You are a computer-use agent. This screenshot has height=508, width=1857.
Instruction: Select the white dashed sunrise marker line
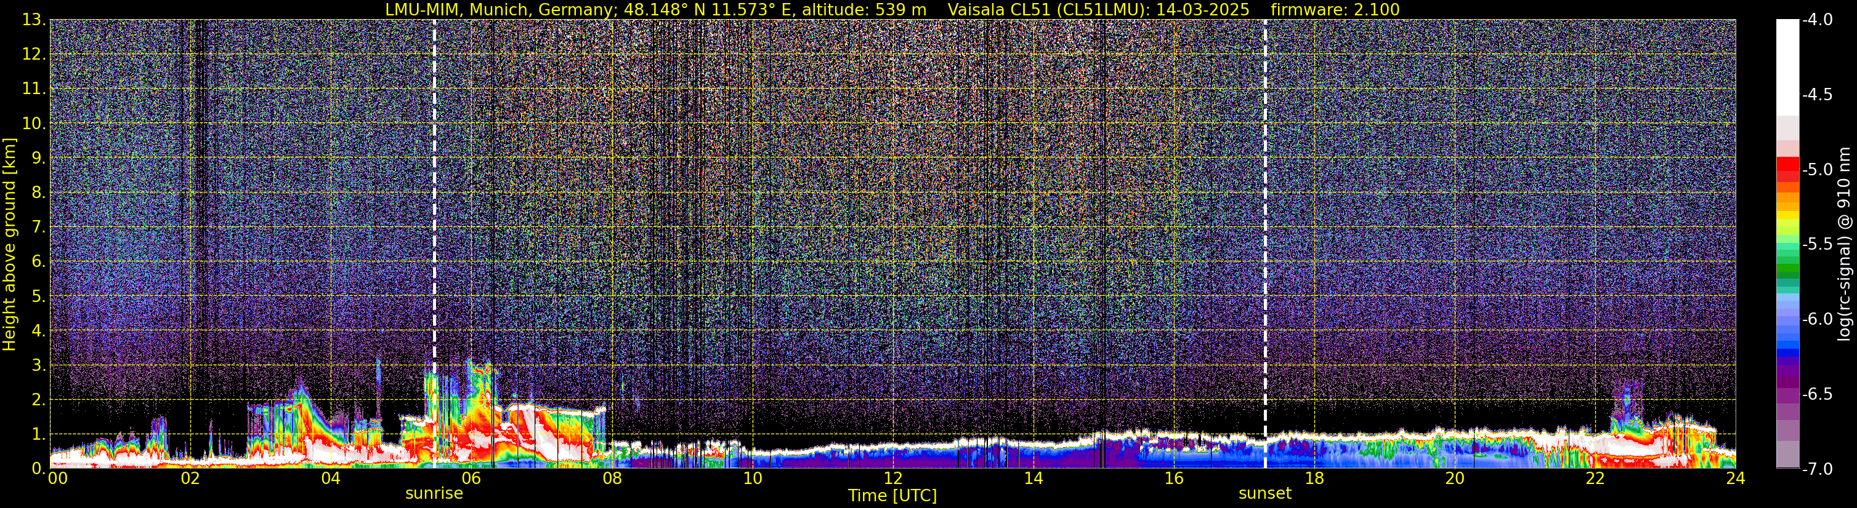(x=434, y=244)
